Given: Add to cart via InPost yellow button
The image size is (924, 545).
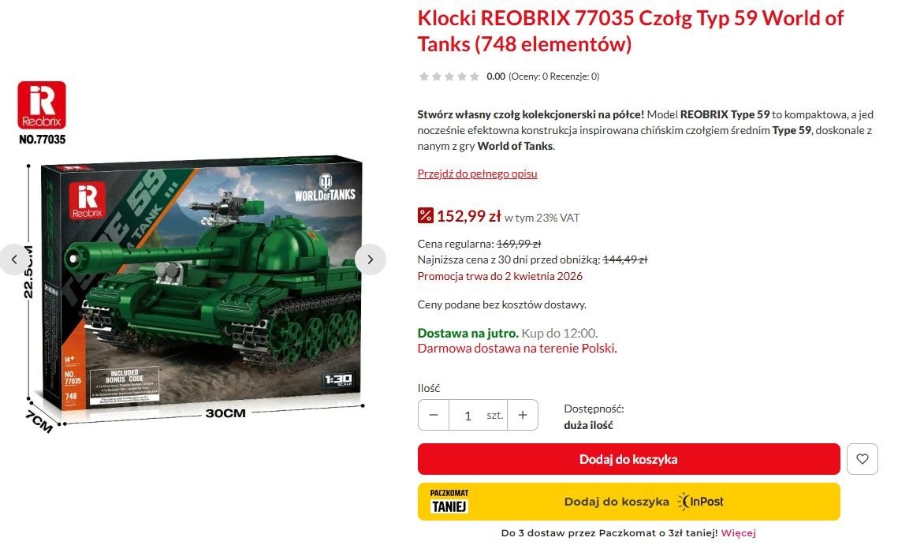Looking at the screenshot, I should (629, 502).
